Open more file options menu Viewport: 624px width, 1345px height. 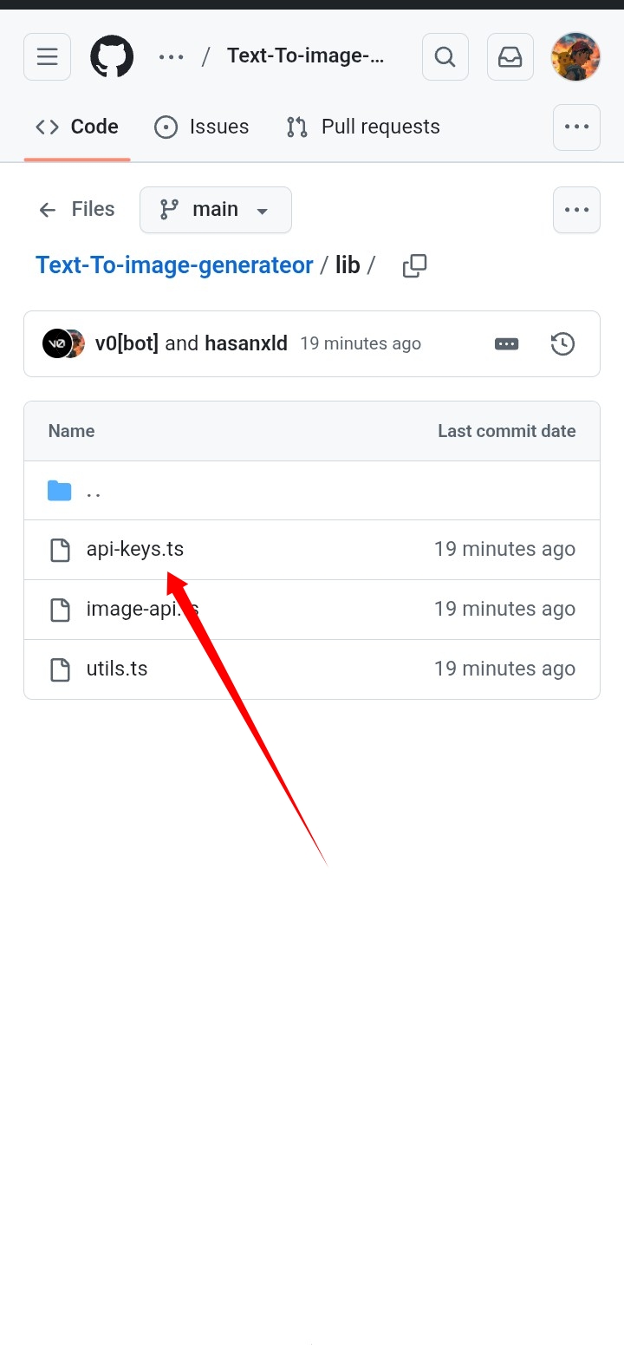[576, 210]
